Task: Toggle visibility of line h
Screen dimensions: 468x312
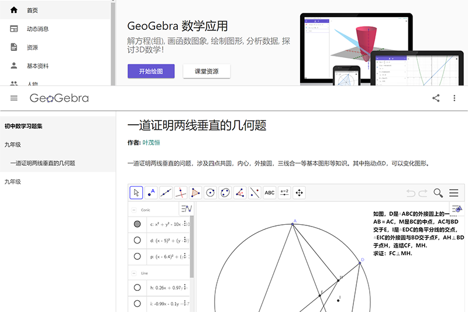Action: click(x=137, y=287)
